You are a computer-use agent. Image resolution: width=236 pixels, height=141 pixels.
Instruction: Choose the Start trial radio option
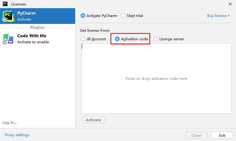tap(123, 16)
